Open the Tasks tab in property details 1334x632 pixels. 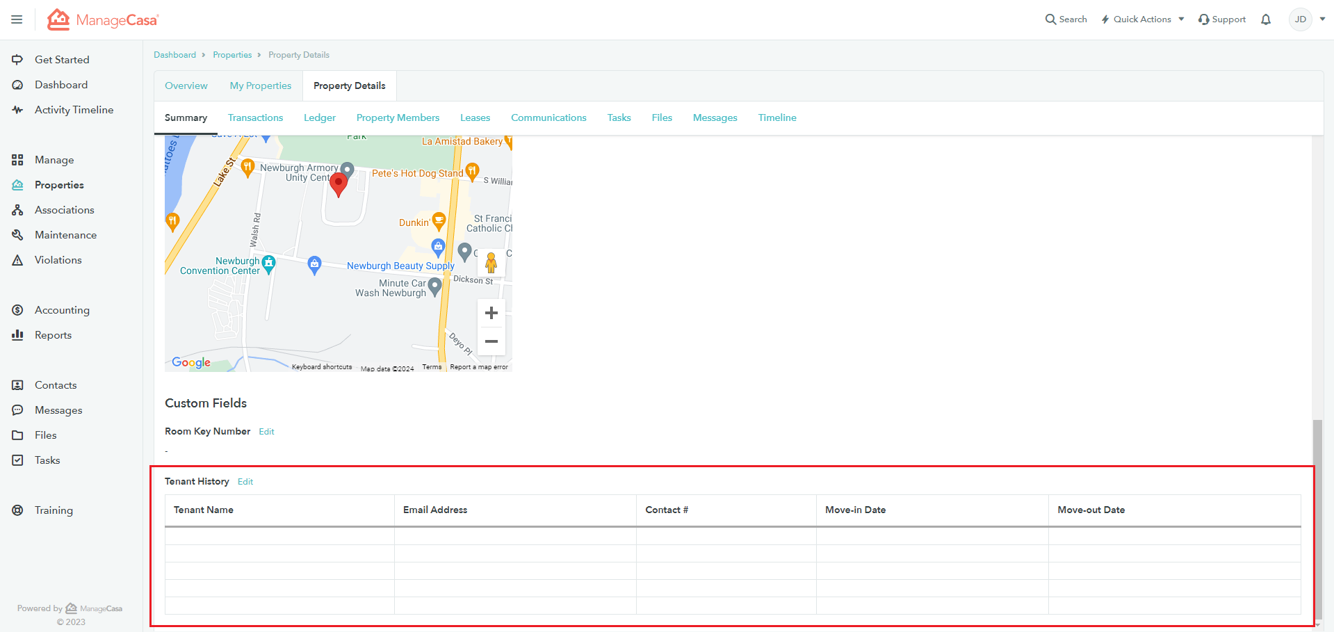[619, 118]
